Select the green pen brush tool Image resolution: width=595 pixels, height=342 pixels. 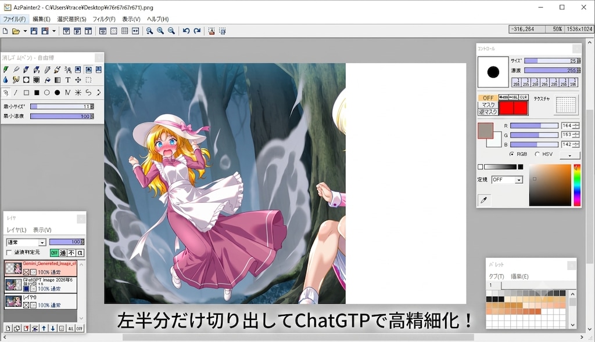point(6,70)
